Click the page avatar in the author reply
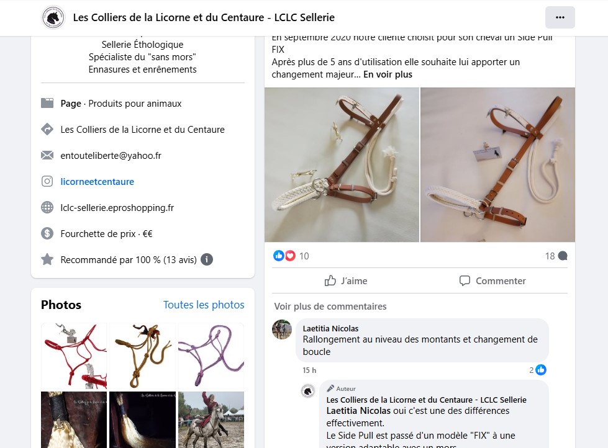The height and width of the screenshot is (448, 608). coord(308,391)
